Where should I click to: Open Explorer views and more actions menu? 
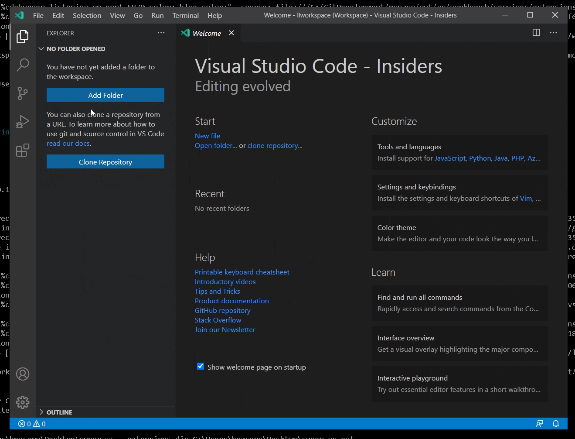click(x=161, y=33)
